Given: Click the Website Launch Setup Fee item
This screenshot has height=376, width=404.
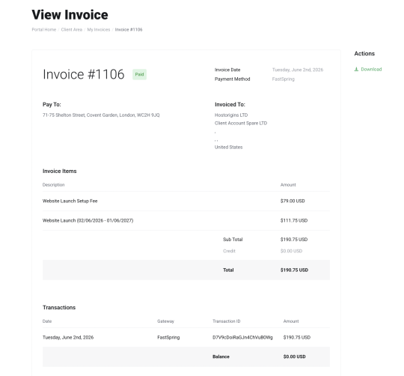Looking at the screenshot, I should pyautogui.click(x=70, y=201).
